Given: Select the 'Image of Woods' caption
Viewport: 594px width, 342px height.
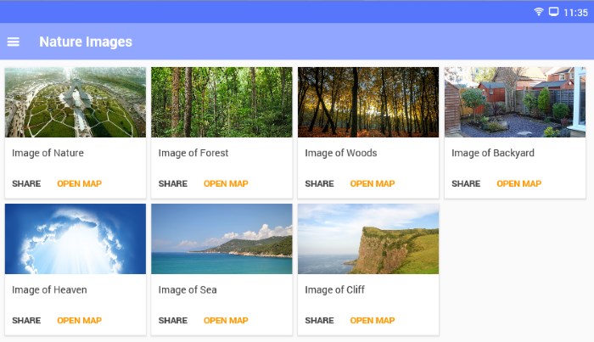Looking at the screenshot, I should click(341, 153).
